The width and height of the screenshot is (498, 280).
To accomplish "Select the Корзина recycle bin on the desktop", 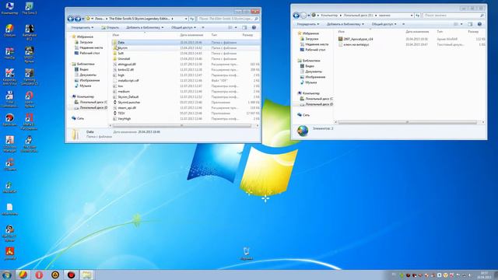I will [x=247, y=254].
